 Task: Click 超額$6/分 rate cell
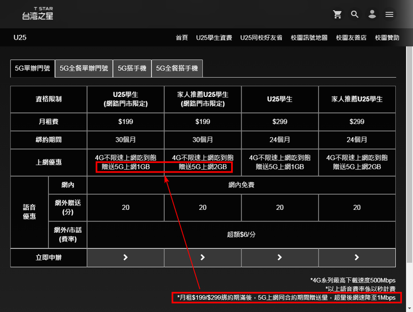coord(241,235)
